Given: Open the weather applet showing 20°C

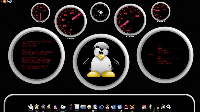Looking at the screenshot, I should tap(89, 107).
